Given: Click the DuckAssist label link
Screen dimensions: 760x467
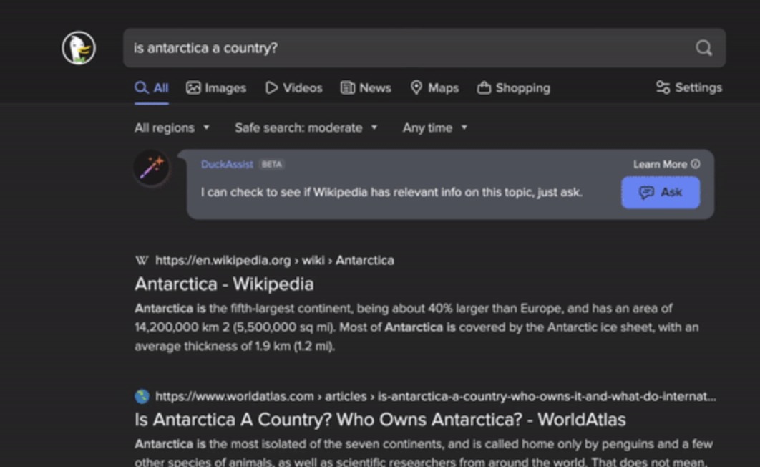Looking at the screenshot, I should coord(227,165).
